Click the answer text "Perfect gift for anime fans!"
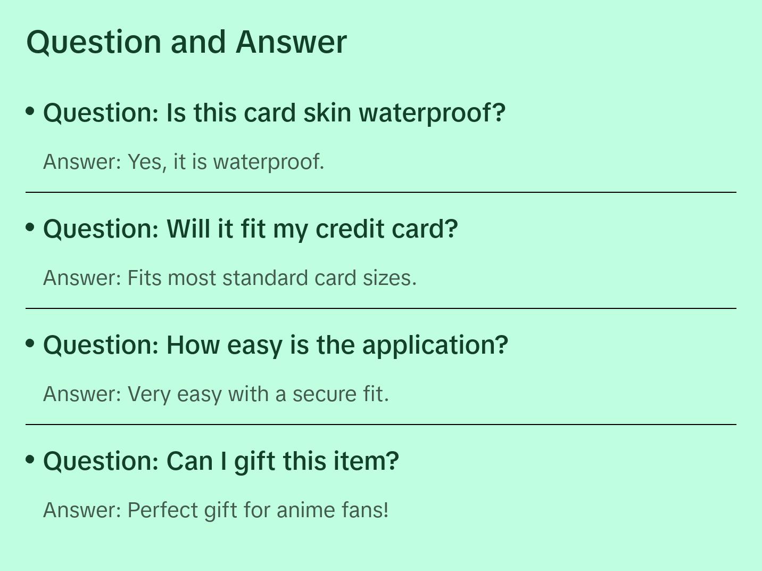 [x=258, y=510]
